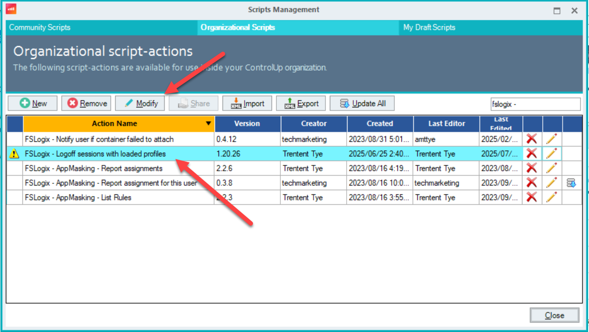Select 'FSLogix - Logoff sessions with loaded profiles' row
The width and height of the screenshot is (589, 332).
click(294, 154)
